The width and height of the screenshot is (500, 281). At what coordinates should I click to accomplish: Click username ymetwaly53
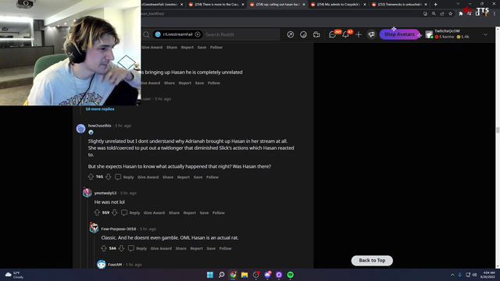(105, 193)
